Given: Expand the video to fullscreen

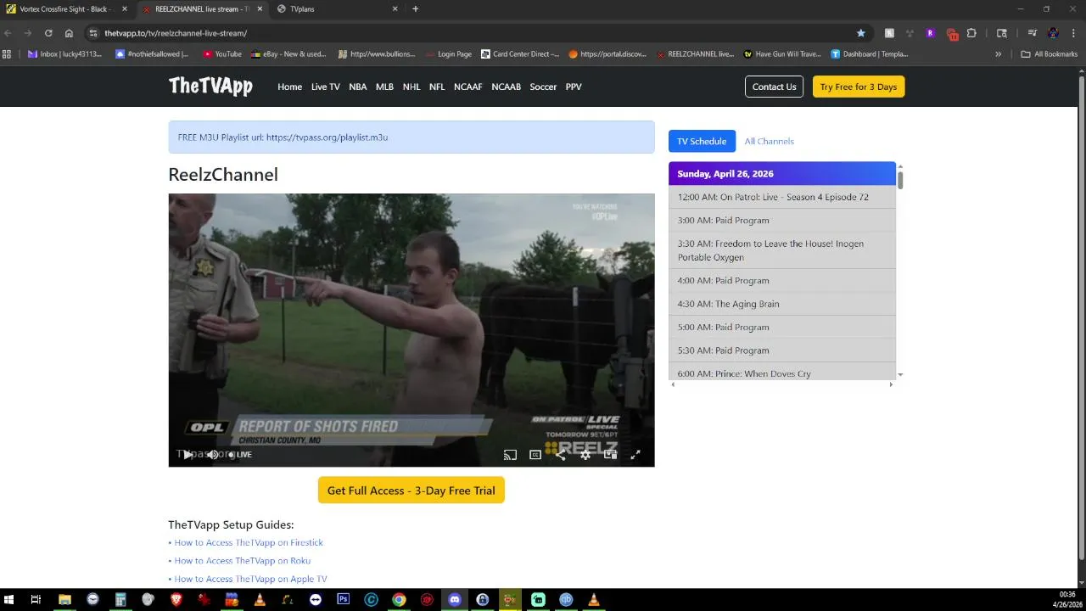Looking at the screenshot, I should pos(635,455).
